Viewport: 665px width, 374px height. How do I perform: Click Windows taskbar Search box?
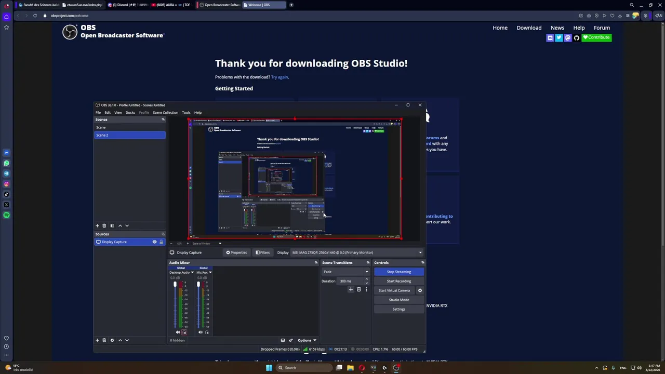[x=303, y=368]
